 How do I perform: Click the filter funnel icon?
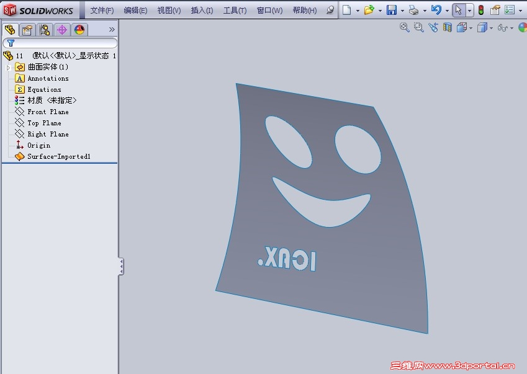[11, 43]
